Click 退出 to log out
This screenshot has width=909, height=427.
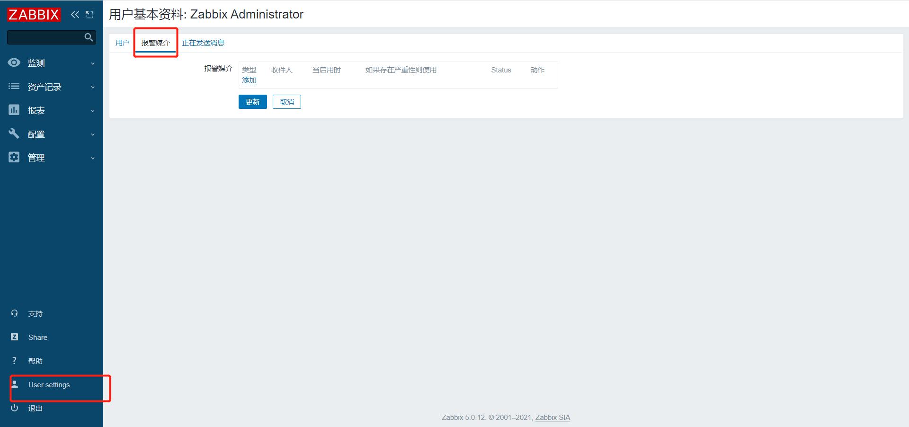coord(36,409)
